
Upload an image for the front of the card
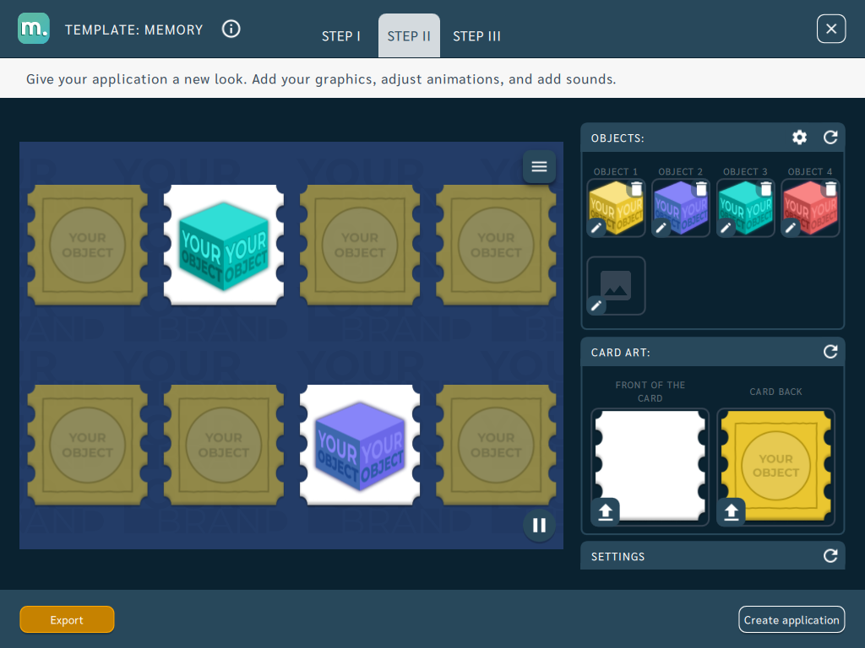click(606, 512)
